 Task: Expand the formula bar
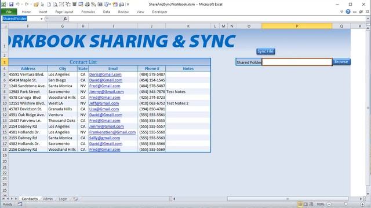(x=368, y=18)
